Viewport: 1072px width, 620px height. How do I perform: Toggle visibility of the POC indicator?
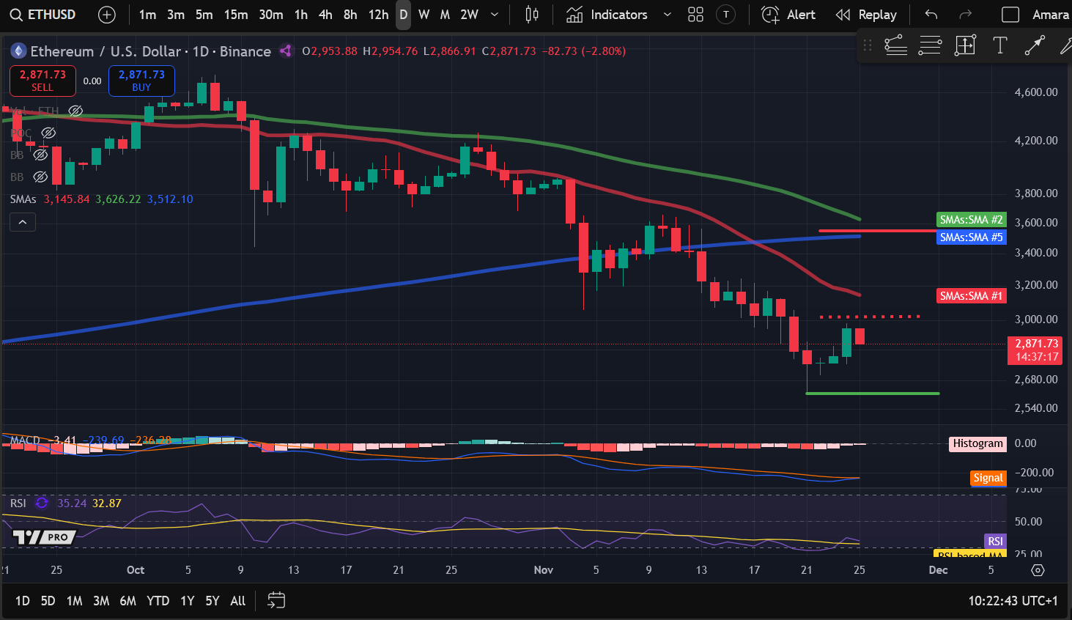pyautogui.click(x=48, y=133)
